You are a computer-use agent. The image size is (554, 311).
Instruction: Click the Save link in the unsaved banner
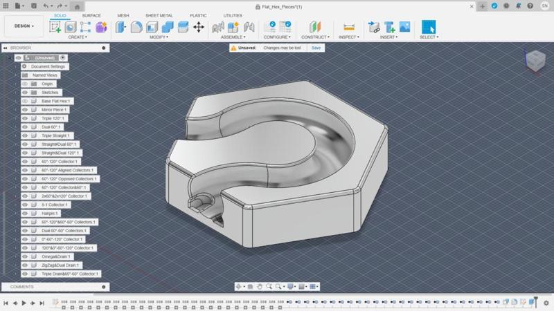coord(316,48)
